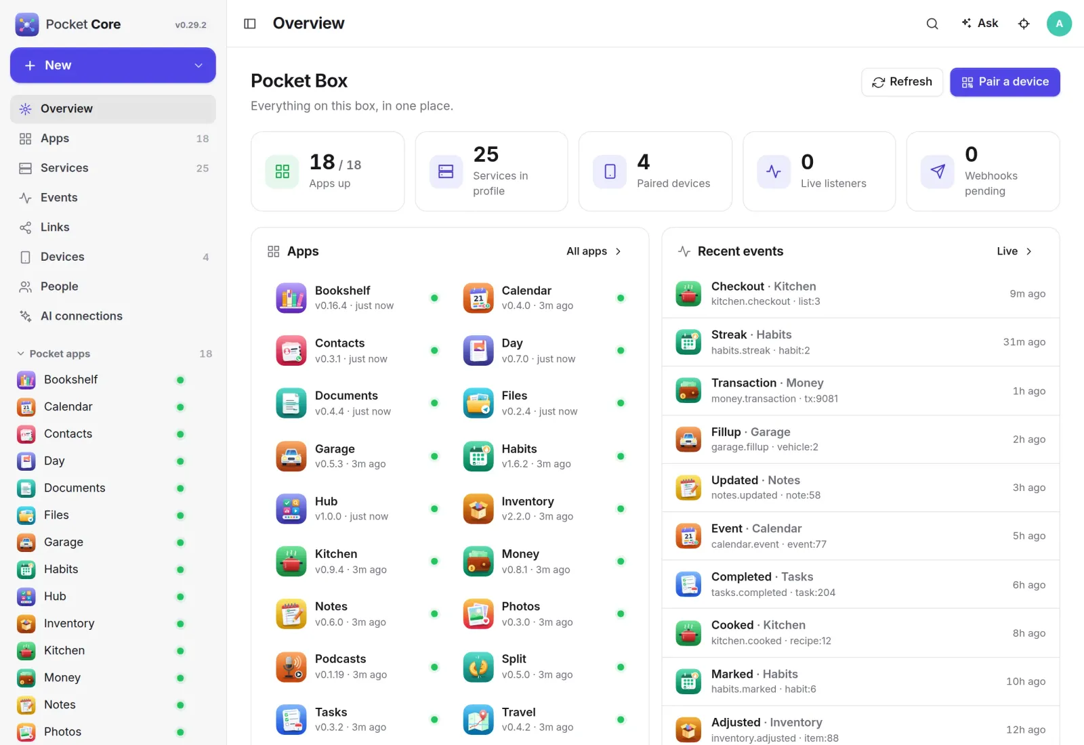Open the user avatar A menu
Image resolution: width=1084 pixels, height=745 pixels.
(x=1059, y=24)
